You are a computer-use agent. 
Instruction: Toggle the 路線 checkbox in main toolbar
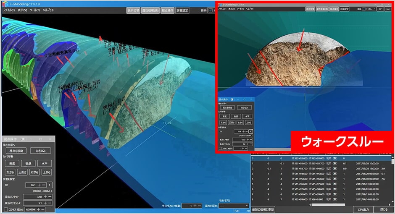click(x=210, y=10)
